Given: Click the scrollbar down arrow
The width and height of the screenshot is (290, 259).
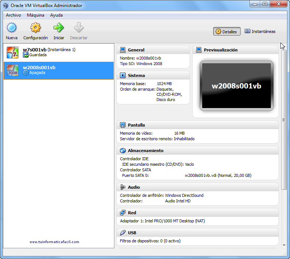Looking at the screenshot, I should pos(284,245).
